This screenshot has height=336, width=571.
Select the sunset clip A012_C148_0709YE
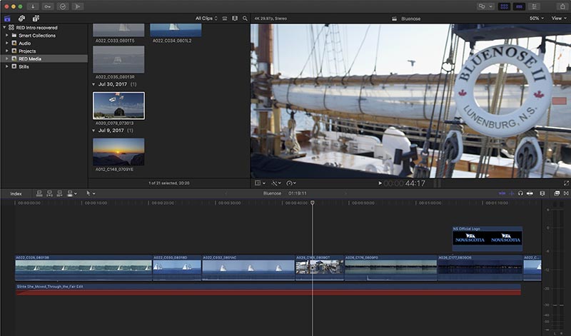pos(118,152)
